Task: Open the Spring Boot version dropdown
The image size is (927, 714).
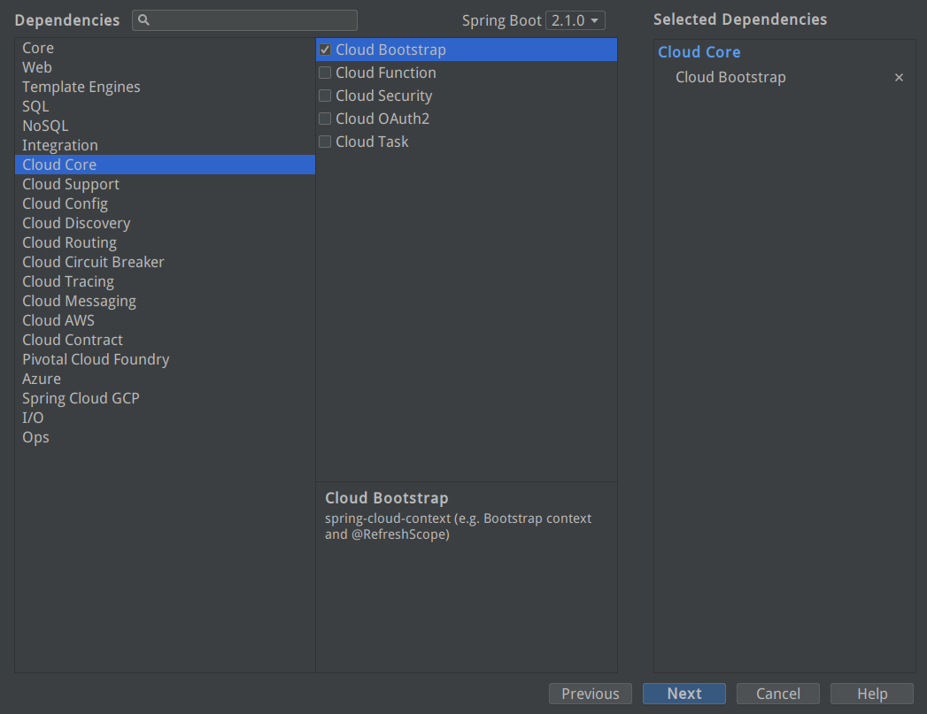Action: [576, 20]
